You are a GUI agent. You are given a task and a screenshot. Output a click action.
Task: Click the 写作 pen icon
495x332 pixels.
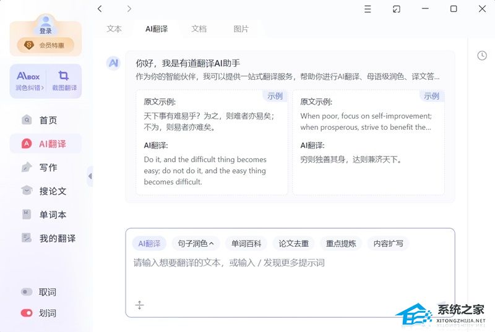(27, 167)
